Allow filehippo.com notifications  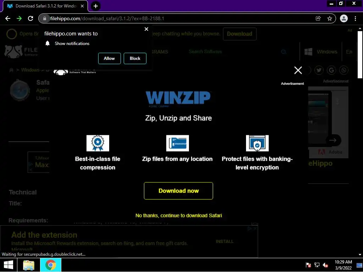click(109, 58)
